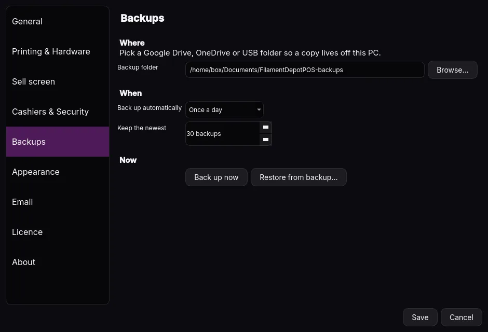488x332 pixels.
Task: Switch to the Appearance section
Action: pos(58,172)
